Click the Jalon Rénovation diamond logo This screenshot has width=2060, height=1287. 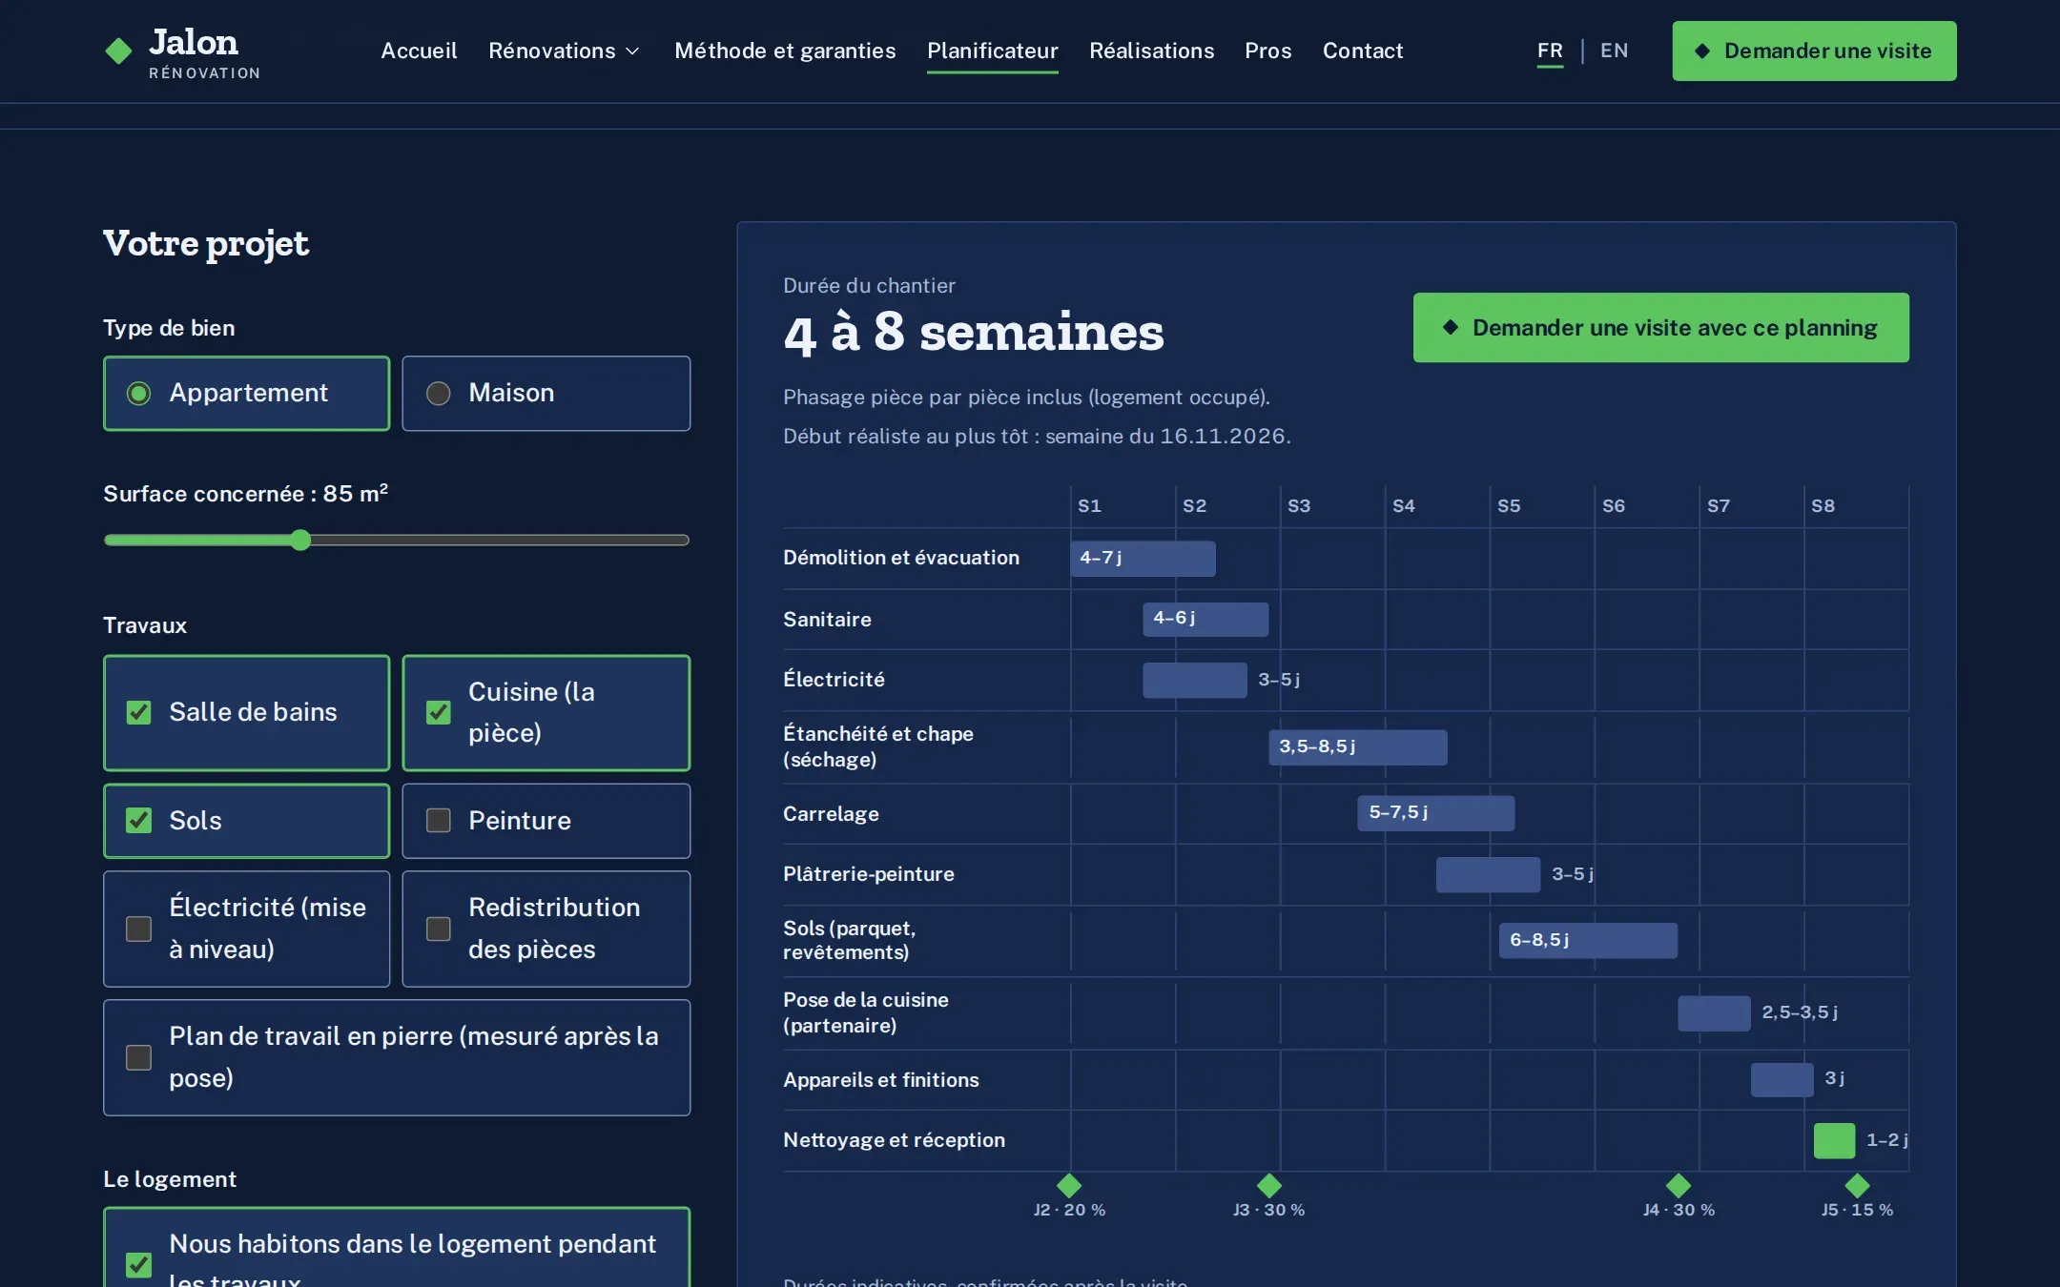coord(118,51)
